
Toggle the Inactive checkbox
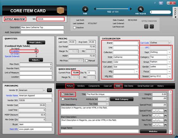[x=74, y=27]
